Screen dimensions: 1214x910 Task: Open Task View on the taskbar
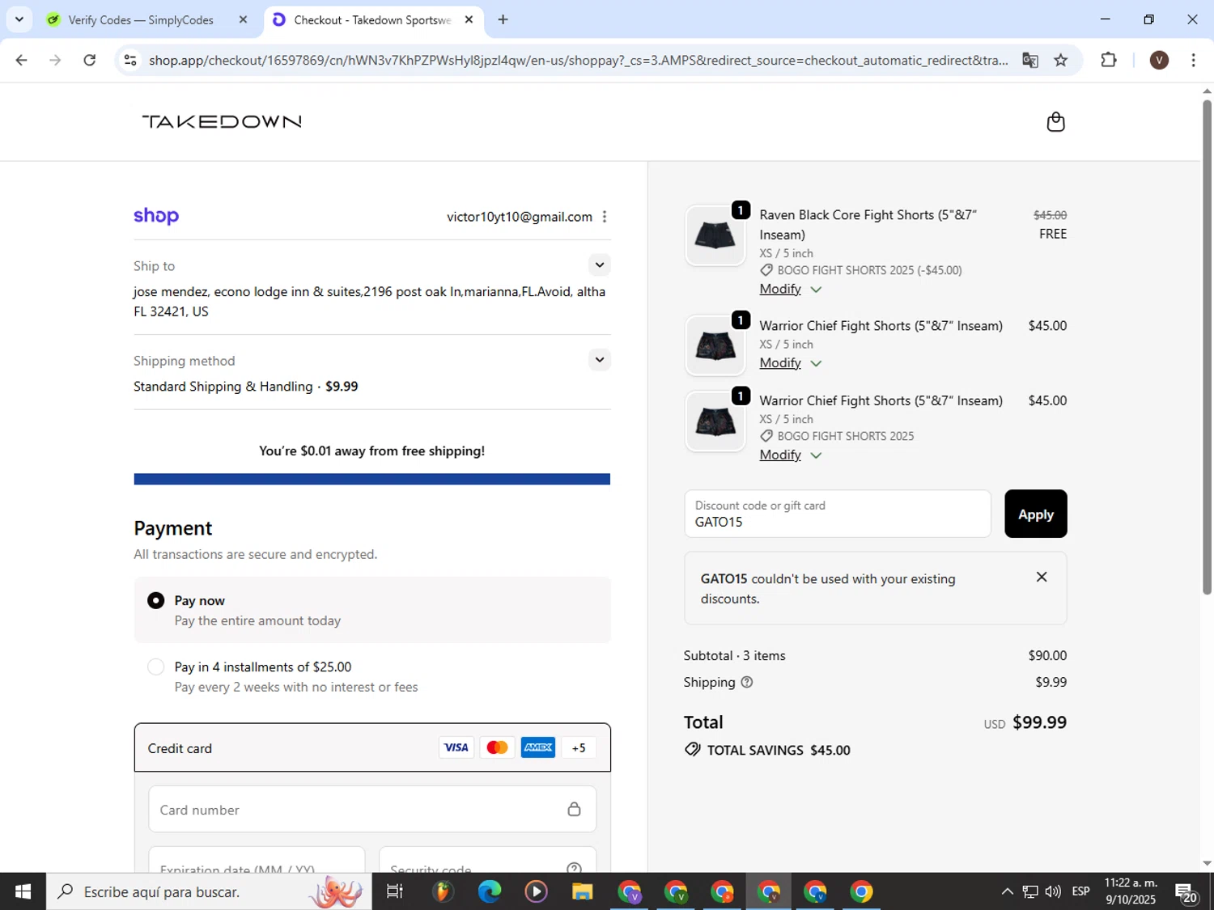pos(395,891)
